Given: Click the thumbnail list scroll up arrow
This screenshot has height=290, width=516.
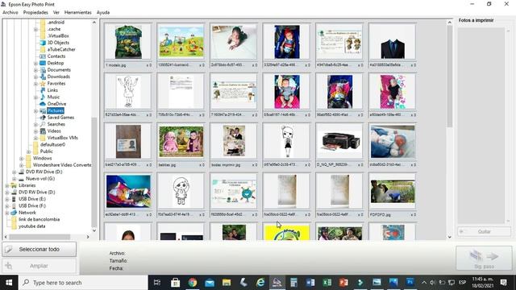Looking at the screenshot, I should pyautogui.click(x=450, y=23).
